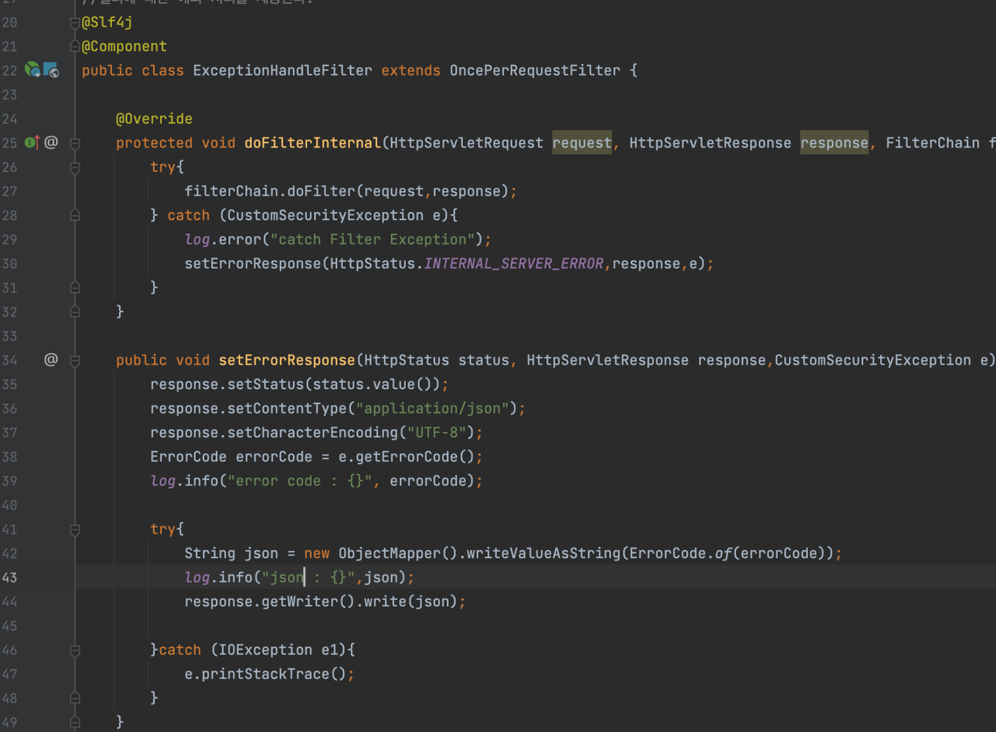This screenshot has width=996, height=732.
Task: Click FilterChain type on line 25
Action: (x=932, y=143)
